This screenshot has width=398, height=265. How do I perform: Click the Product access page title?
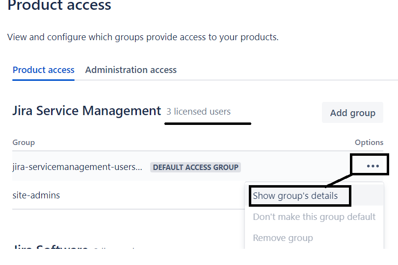click(59, 5)
